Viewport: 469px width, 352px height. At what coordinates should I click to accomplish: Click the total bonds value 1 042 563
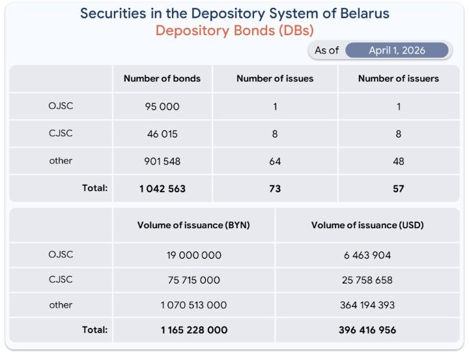coord(162,189)
